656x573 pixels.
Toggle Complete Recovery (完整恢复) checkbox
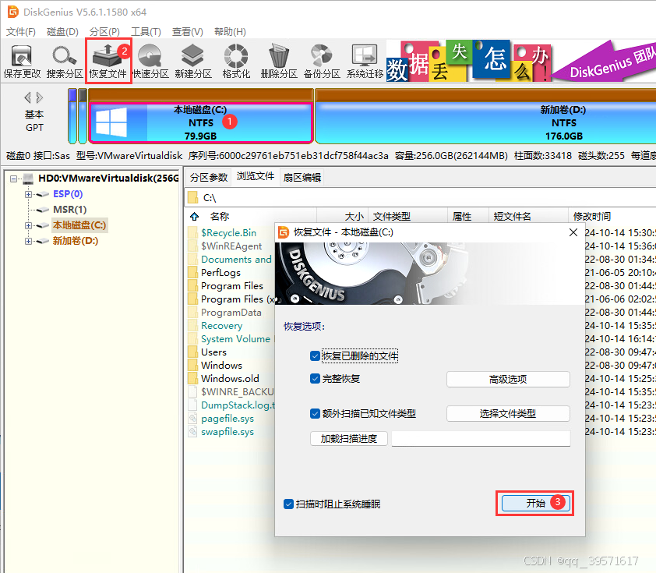(315, 379)
